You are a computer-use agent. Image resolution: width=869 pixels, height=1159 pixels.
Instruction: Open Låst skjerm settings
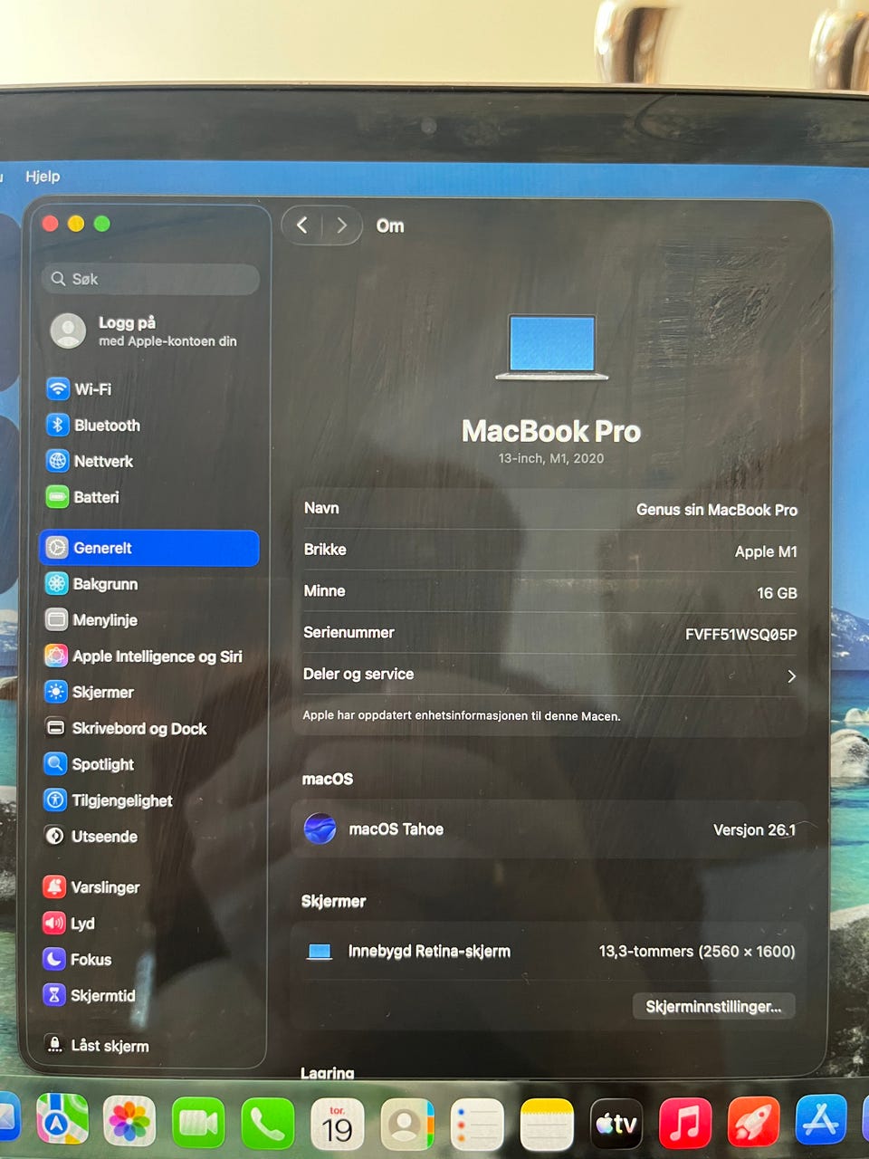coord(97,1046)
